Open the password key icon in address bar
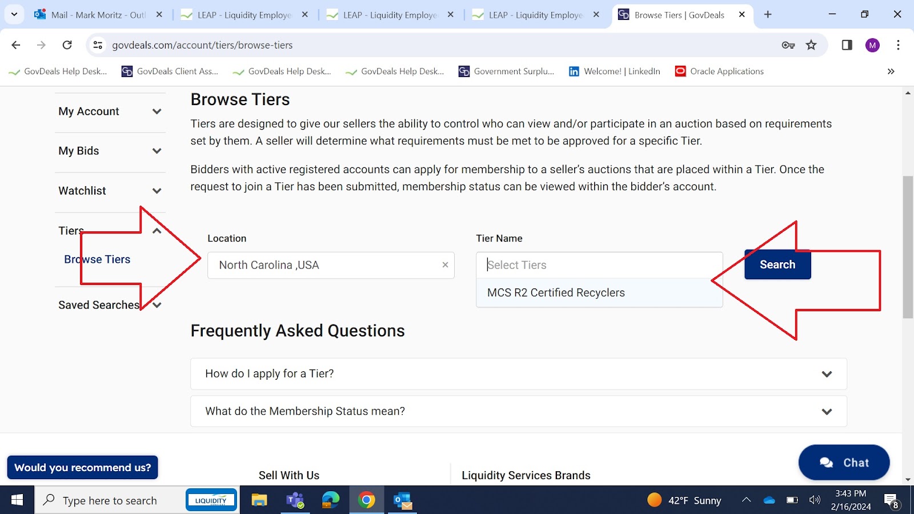Screen dimensions: 914x514 (x=788, y=45)
